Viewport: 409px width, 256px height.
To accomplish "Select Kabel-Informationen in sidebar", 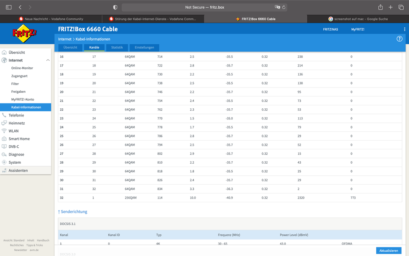I will click(x=25, y=107).
